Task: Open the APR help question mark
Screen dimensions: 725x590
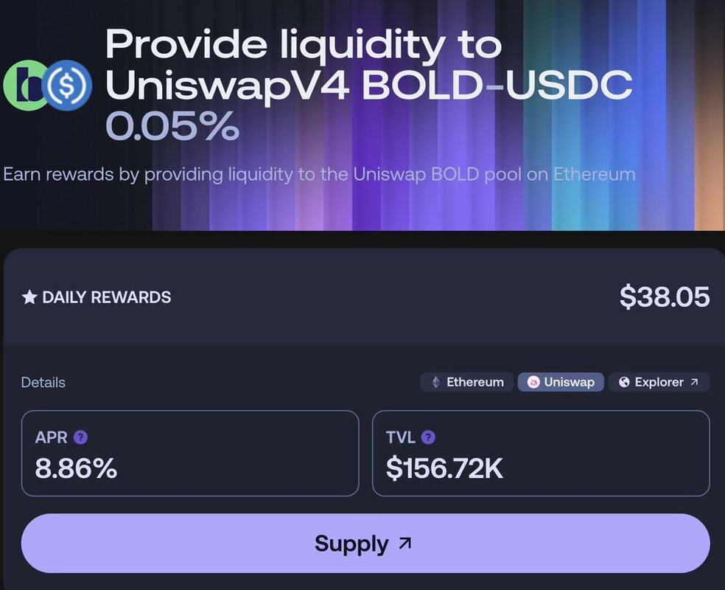Action: tap(80, 437)
